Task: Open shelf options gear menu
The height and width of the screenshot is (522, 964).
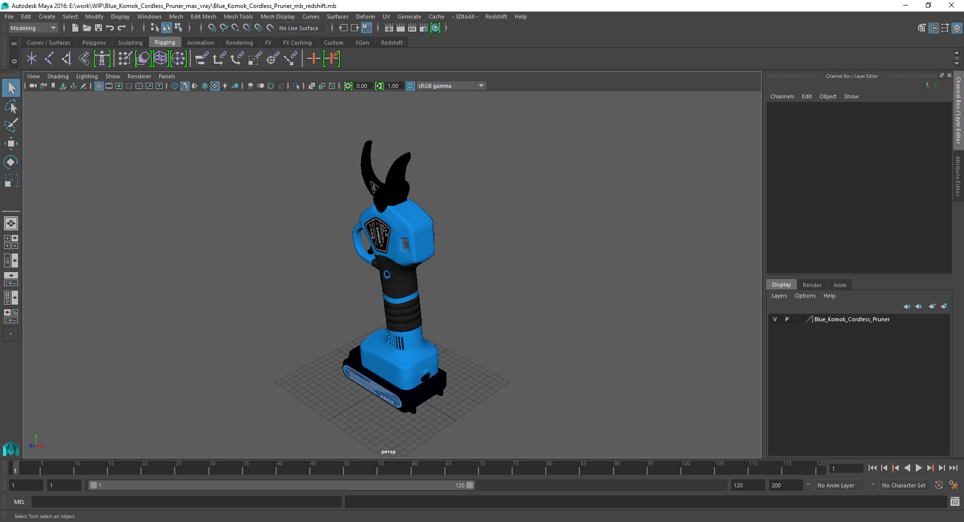Action: pos(14,61)
